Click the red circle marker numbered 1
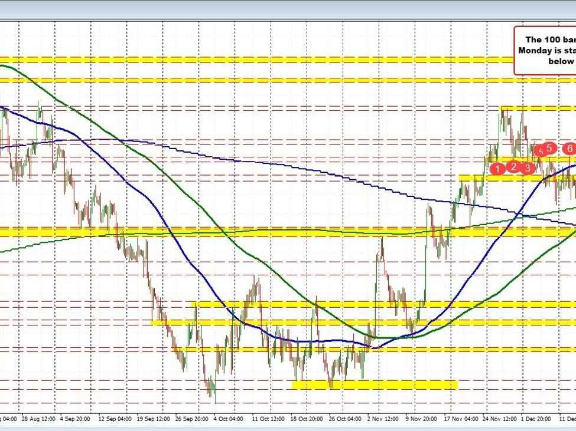576x431 pixels. point(498,169)
